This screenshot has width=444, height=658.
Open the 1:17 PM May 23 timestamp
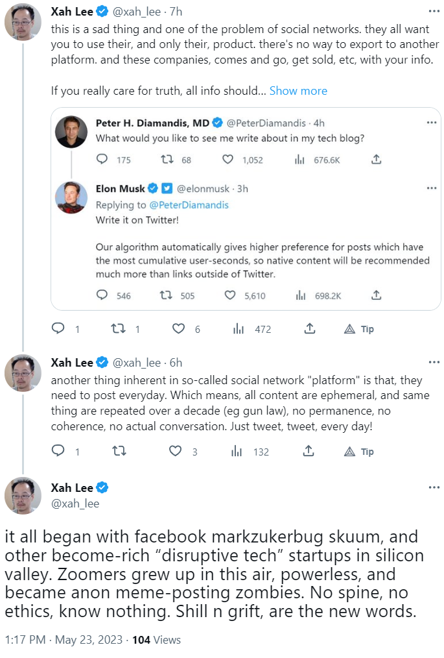[x=64, y=640]
